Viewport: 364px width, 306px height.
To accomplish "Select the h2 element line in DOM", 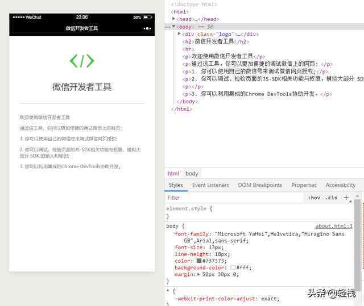I will (216, 41).
